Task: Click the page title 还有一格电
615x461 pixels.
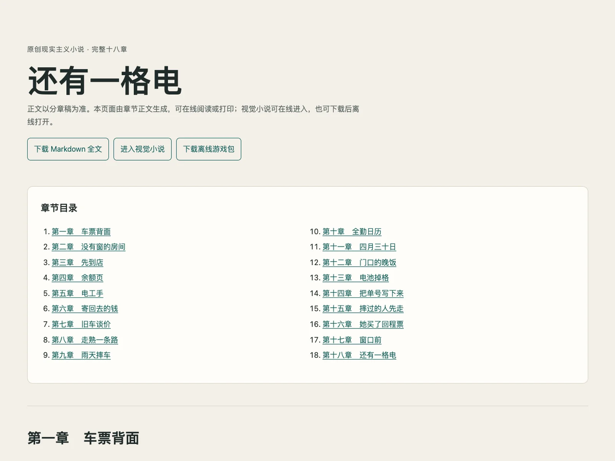Action: point(105,81)
